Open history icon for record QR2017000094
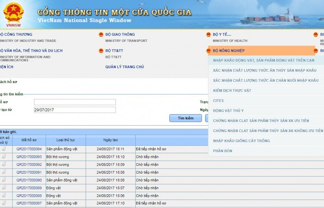 (4, 149)
